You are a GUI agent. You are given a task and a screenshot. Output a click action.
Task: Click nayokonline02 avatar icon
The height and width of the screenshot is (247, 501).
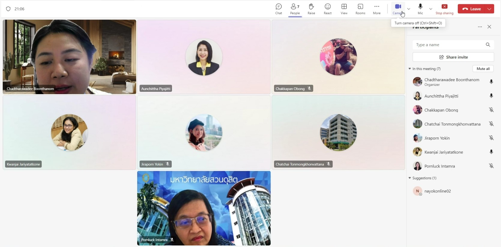(x=417, y=191)
